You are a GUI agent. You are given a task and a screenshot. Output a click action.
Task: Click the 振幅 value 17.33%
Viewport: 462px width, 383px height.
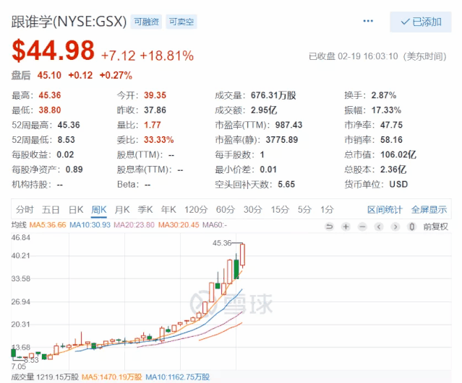[x=386, y=110]
